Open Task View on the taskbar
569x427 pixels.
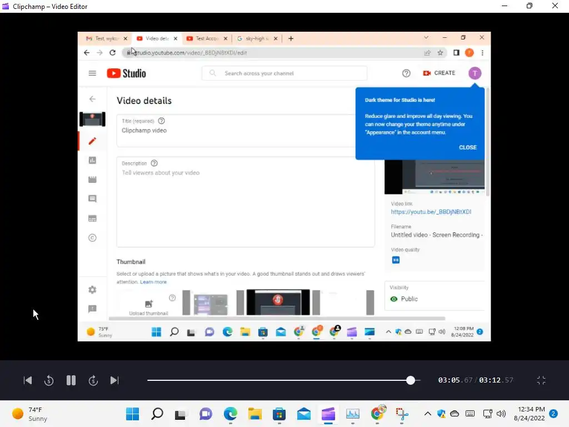[x=181, y=414]
